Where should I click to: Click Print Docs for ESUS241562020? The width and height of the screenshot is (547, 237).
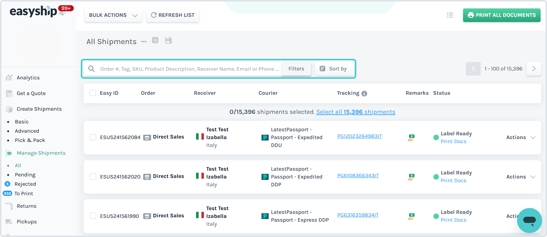pyautogui.click(x=454, y=181)
